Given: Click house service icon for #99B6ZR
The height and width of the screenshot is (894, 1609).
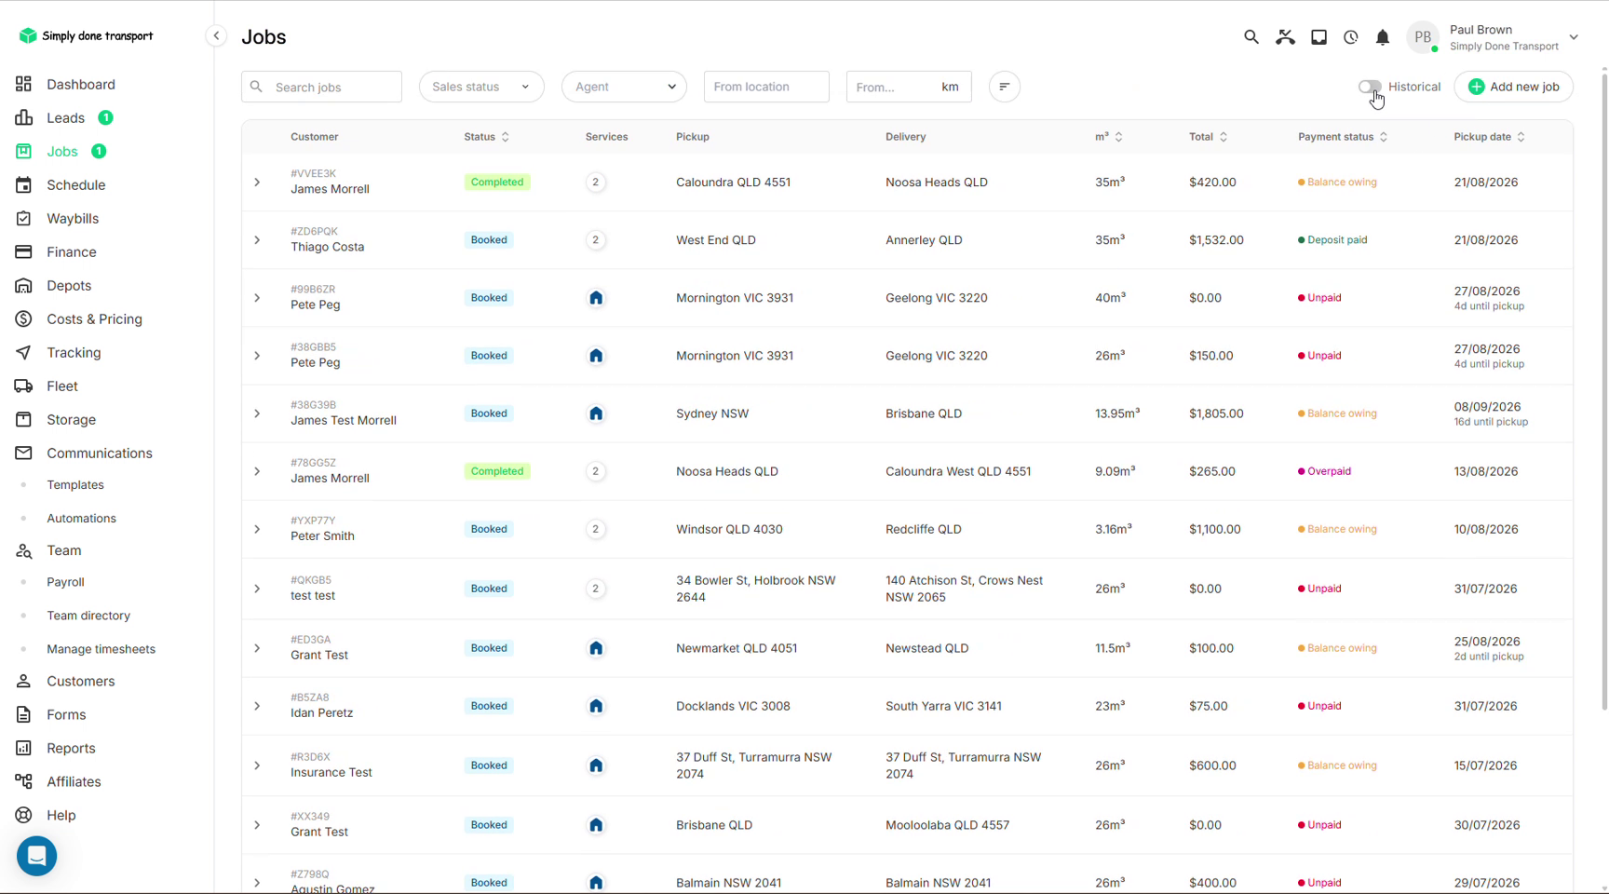Looking at the screenshot, I should point(596,298).
